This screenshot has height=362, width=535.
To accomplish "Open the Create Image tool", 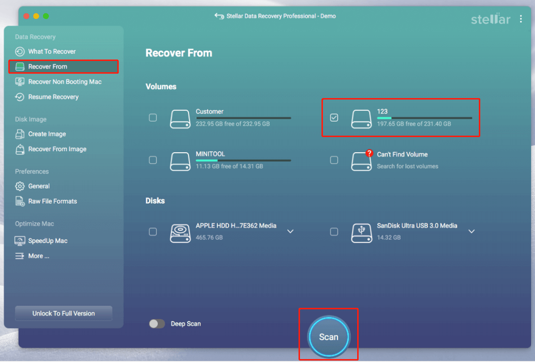I will (x=20, y=134).
